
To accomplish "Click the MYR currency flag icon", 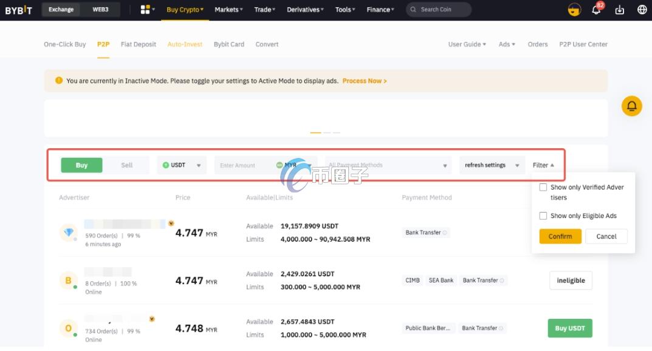I will (x=280, y=165).
